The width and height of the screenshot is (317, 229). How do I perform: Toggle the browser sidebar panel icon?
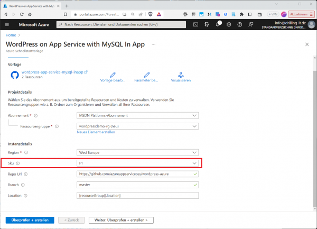point(250,14)
